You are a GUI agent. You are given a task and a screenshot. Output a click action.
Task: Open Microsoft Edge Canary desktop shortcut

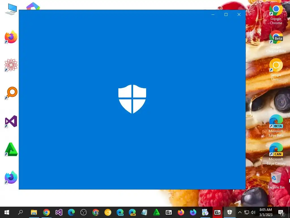276,154
